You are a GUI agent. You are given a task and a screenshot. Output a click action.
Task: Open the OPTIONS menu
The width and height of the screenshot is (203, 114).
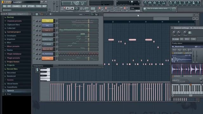point(31,6)
